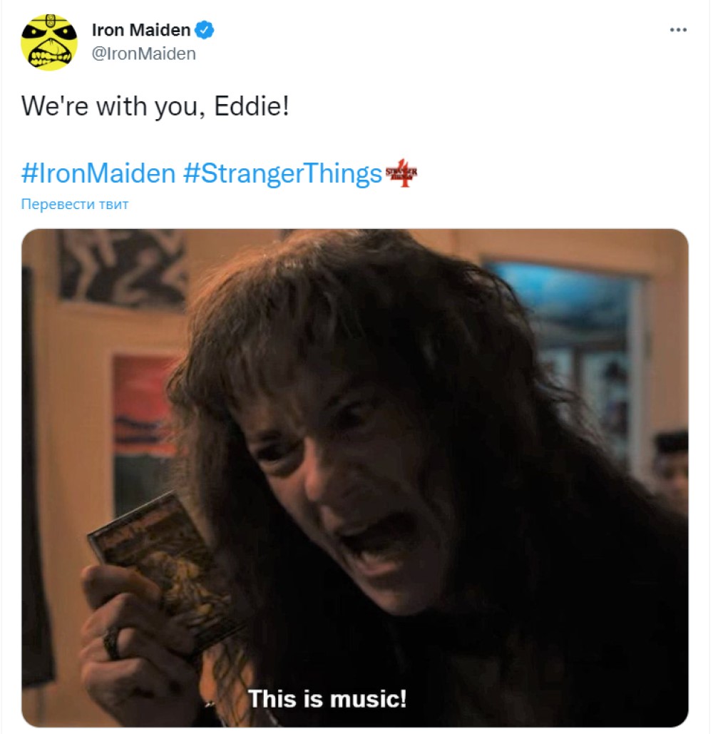713x734 pixels.
Task: Click the Stranger Things 4 hashtag emoji
Action: [x=401, y=173]
